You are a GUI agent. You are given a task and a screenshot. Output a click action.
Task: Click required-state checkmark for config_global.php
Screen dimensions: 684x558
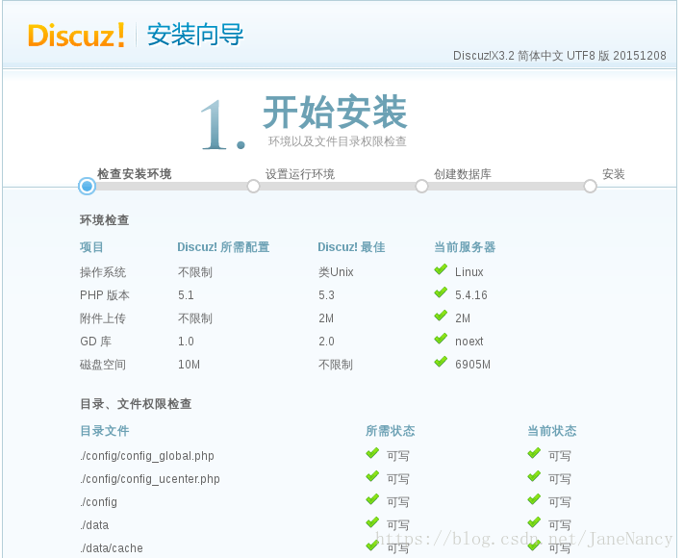tap(372, 454)
